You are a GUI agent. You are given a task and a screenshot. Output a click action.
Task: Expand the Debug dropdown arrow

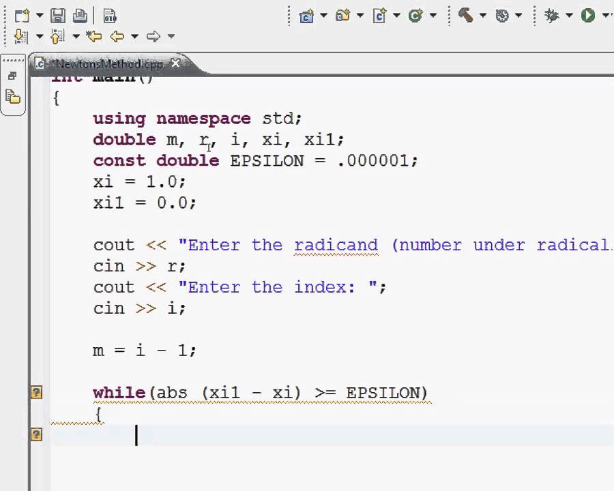pyautogui.click(x=570, y=15)
